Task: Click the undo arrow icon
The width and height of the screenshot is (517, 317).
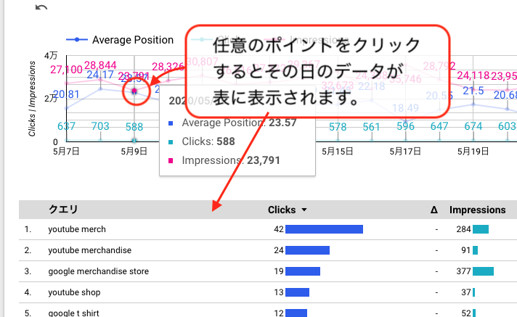Action: point(41,7)
